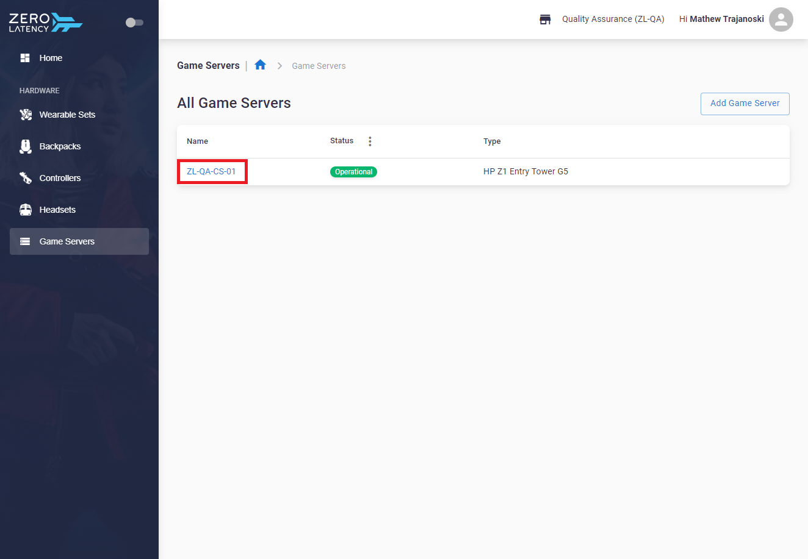Click the breadcrumb home icon
This screenshot has width=808, height=559.
coord(261,65)
